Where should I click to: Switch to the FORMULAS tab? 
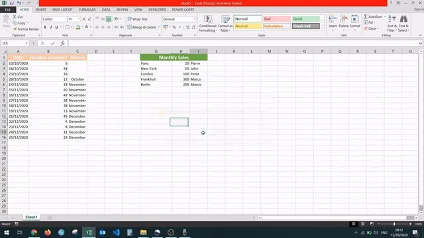click(87, 10)
